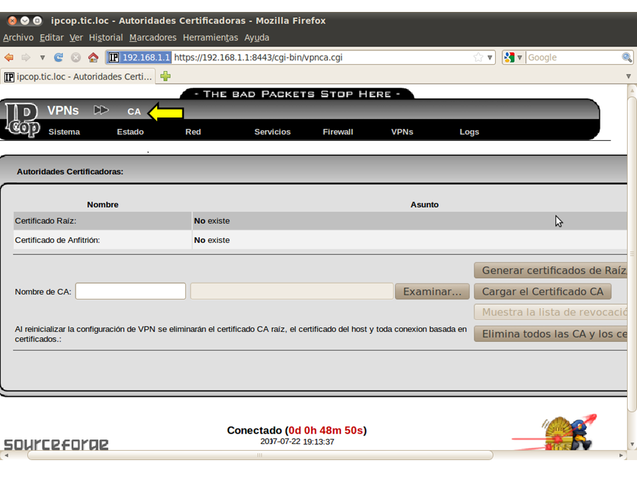
Task: Go to the browser home page icon
Action: [93, 58]
